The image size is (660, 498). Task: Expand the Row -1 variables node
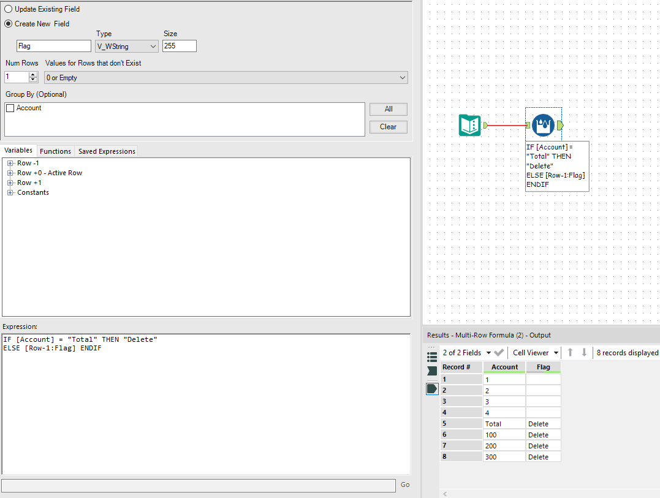click(10, 163)
